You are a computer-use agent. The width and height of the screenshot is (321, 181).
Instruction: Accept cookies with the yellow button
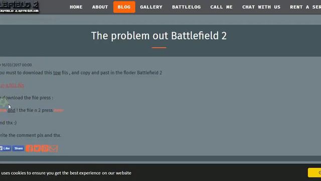click(x=314, y=172)
